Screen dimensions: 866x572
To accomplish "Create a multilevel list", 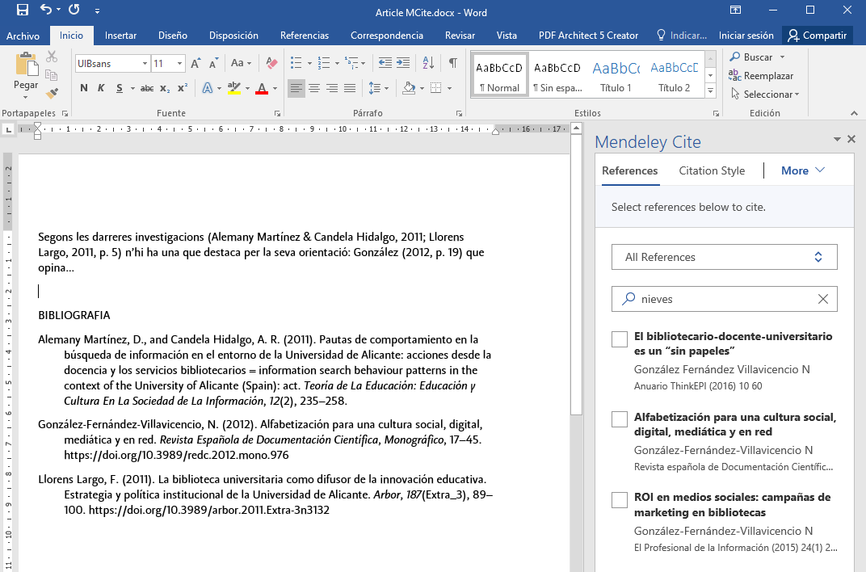I will 352,63.
